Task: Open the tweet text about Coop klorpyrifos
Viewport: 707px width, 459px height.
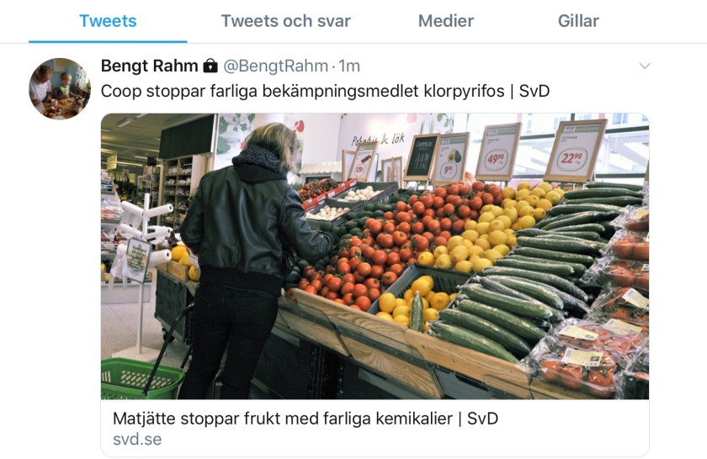Action: pos(325,91)
